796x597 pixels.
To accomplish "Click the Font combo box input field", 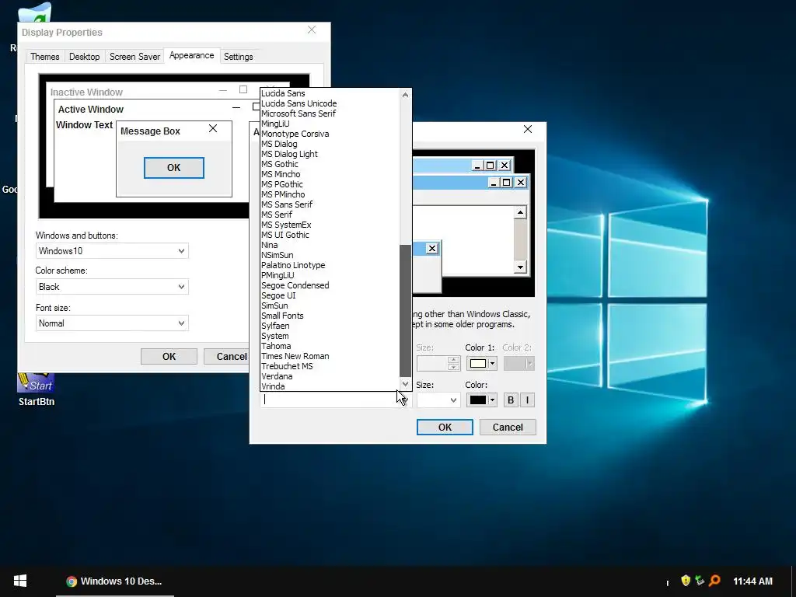I will tap(329, 400).
